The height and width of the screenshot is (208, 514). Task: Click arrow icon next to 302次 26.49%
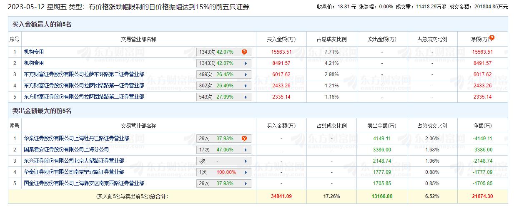(x=246, y=86)
